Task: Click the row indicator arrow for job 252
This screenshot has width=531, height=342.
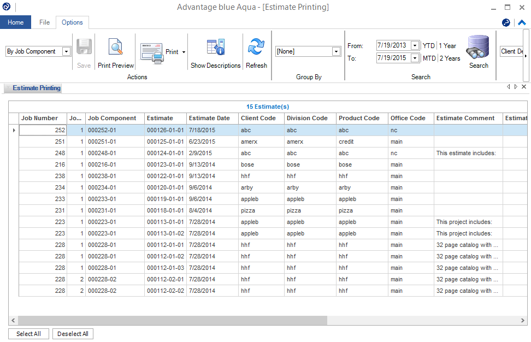Action: click(14, 130)
